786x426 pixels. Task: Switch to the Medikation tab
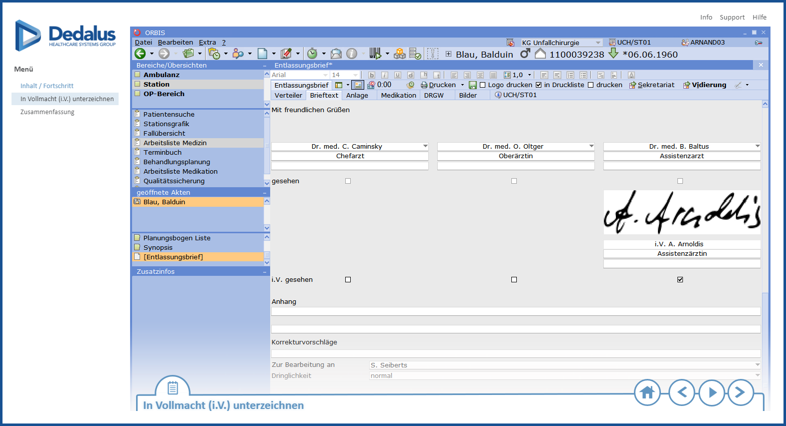(x=398, y=95)
